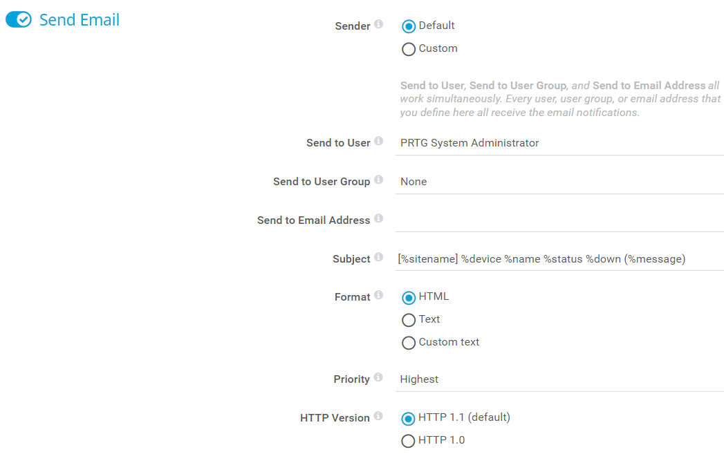Disable the Send Email toggle switch
The width and height of the screenshot is (724, 454).
(x=19, y=20)
